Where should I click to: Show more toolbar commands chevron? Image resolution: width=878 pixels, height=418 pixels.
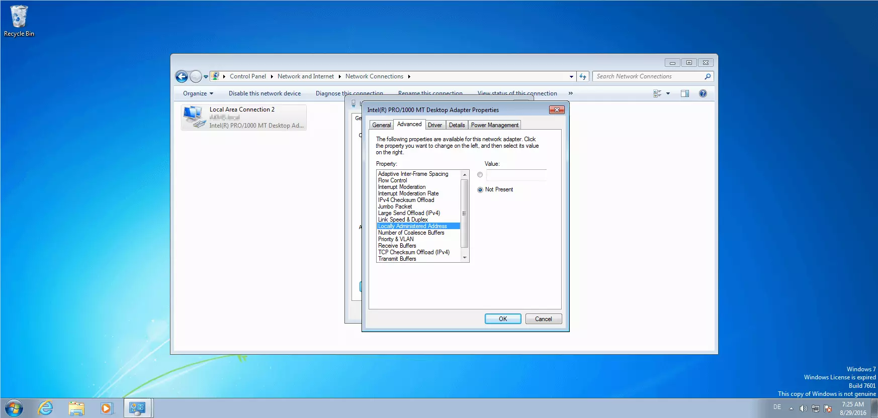point(571,93)
